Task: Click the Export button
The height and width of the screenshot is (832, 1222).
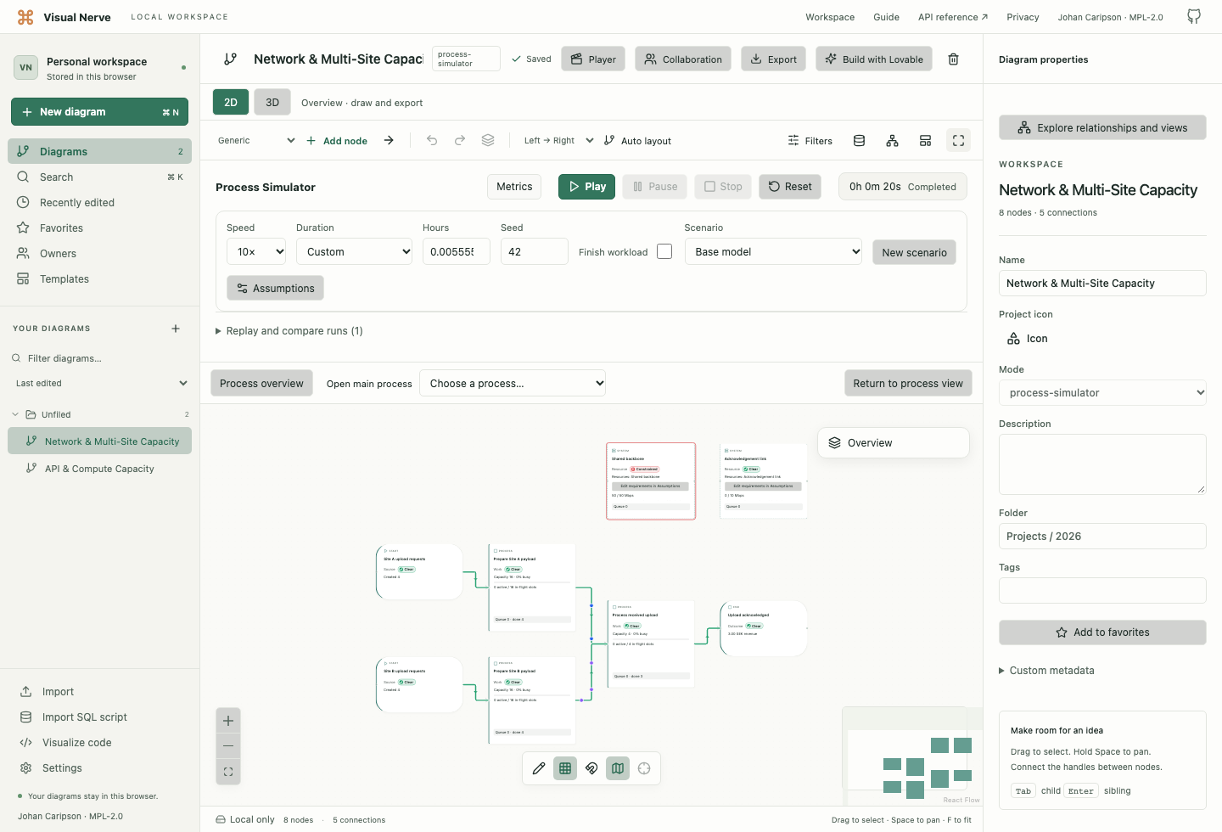Action: pyautogui.click(x=773, y=59)
